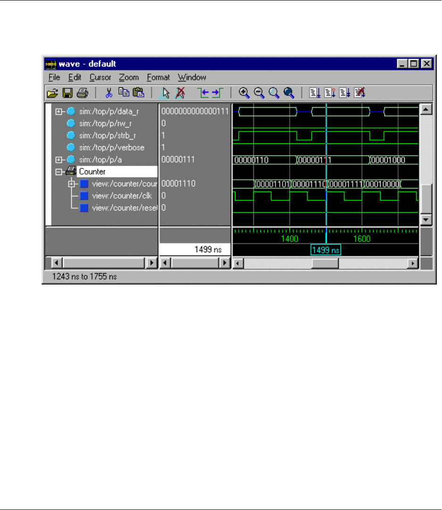Select the view:/counter/reset signal
442x510 pixels.
125,208
